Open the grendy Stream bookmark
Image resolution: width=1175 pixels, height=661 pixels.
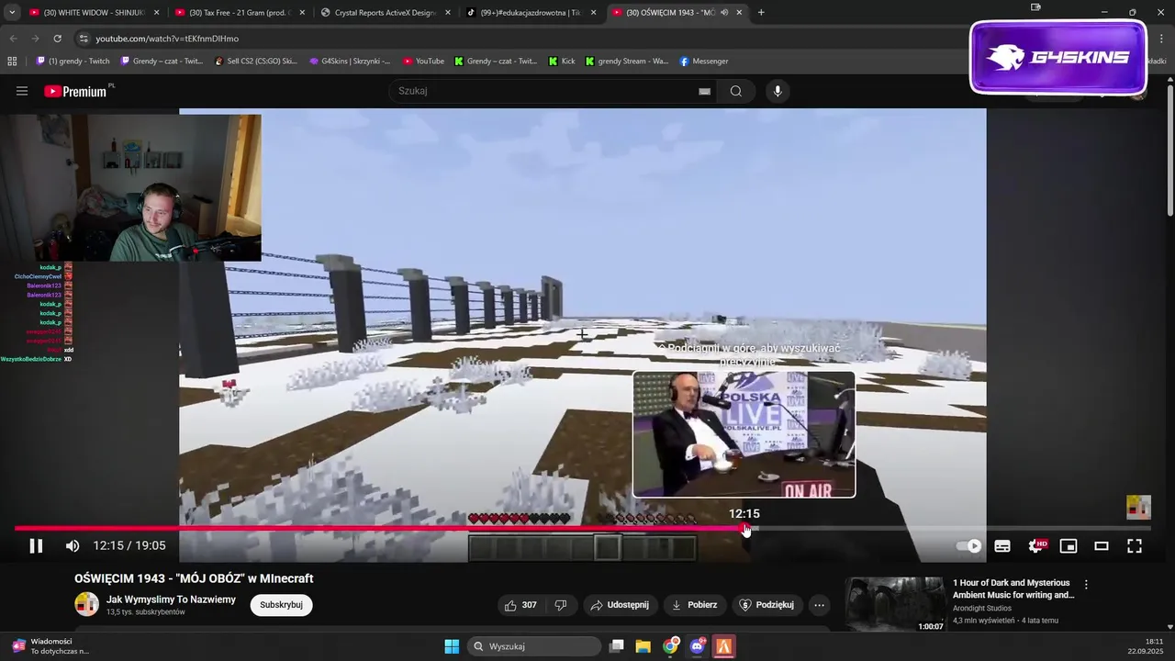(x=627, y=62)
